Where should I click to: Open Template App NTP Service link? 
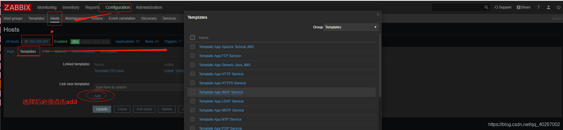pyautogui.click(x=220, y=119)
